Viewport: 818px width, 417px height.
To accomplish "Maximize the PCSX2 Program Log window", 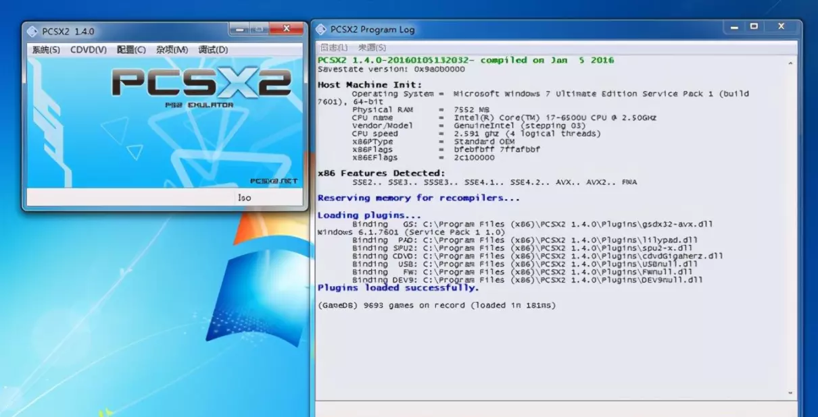I will point(754,26).
